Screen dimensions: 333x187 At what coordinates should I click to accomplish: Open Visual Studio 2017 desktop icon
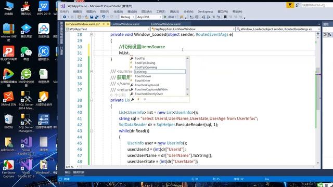(x=26, y=146)
